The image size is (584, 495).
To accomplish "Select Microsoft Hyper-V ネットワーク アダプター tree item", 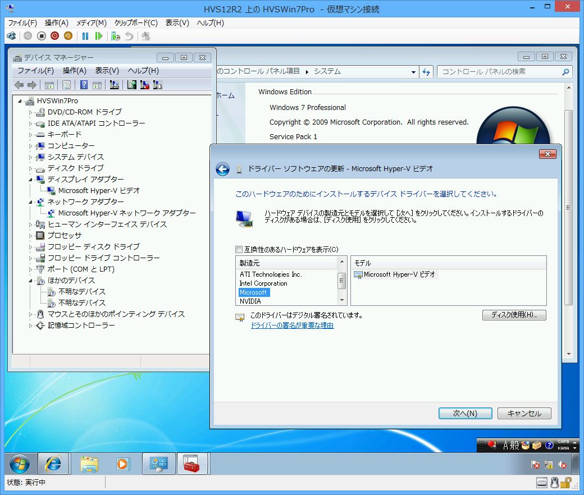I will coord(127,213).
